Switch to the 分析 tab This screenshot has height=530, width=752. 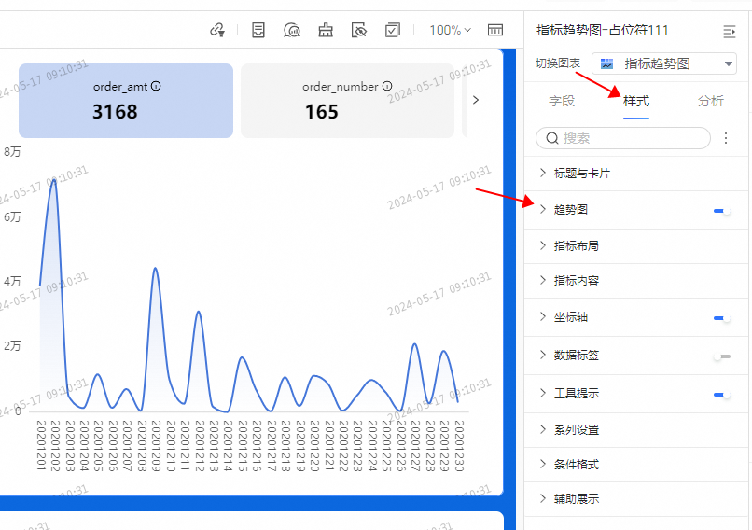[710, 101]
